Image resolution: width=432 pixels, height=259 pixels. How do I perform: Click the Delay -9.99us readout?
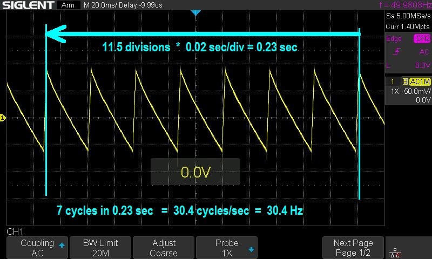pyautogui.click(x=139, y=5)
